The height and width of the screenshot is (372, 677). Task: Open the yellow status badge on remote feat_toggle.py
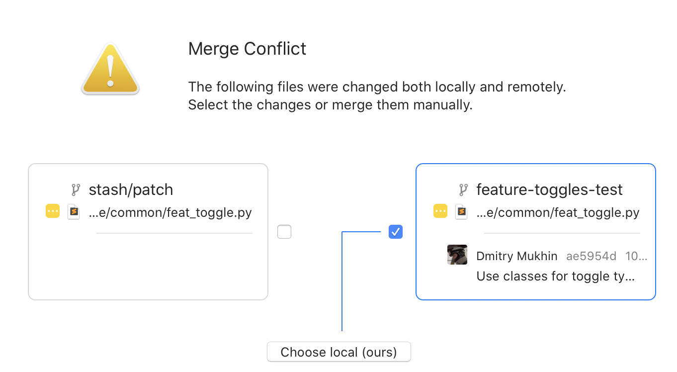tap(440, 211)
